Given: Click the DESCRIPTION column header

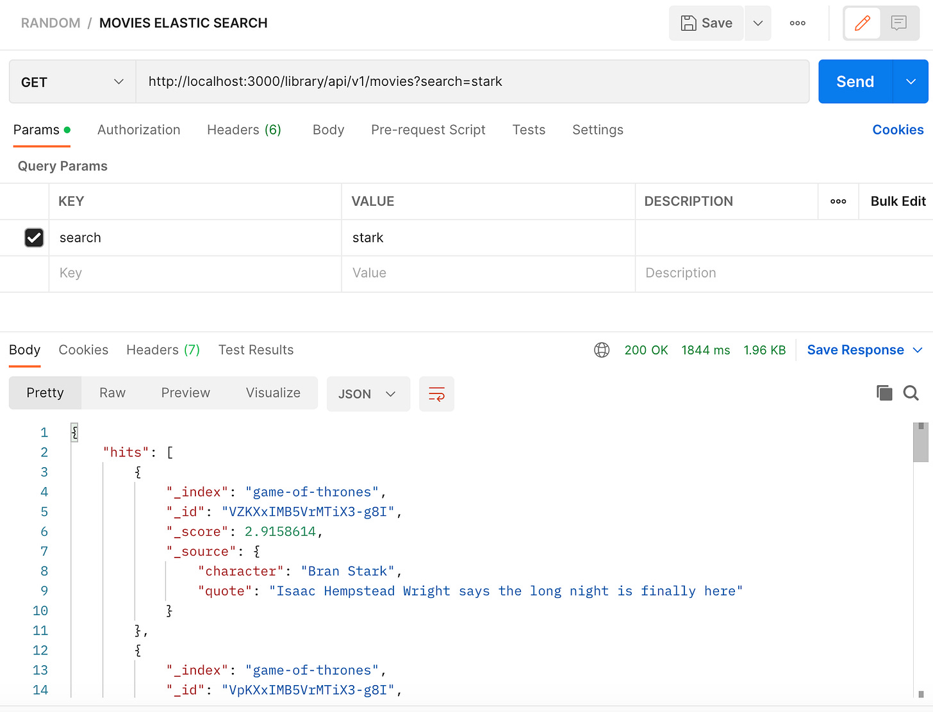Looking at the screenshot, I should pos(688,201).
